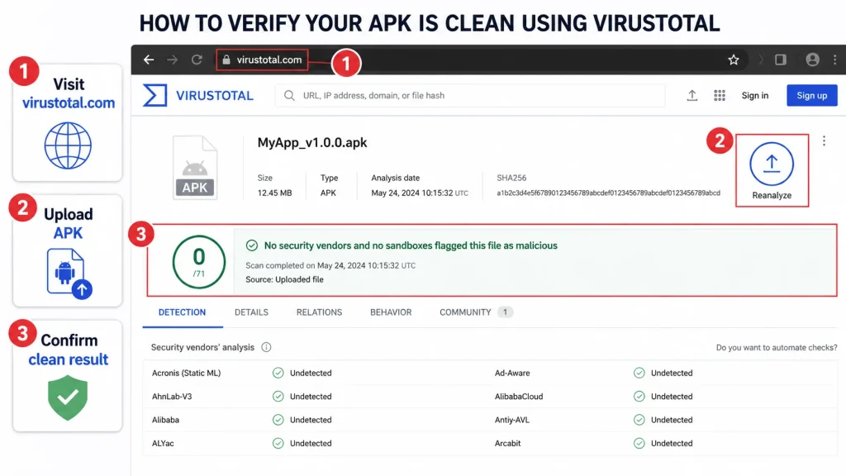The image size is (846, 476).
Task: Click the info icon beside Security vendors' analysis
Action: coord(266,347)
